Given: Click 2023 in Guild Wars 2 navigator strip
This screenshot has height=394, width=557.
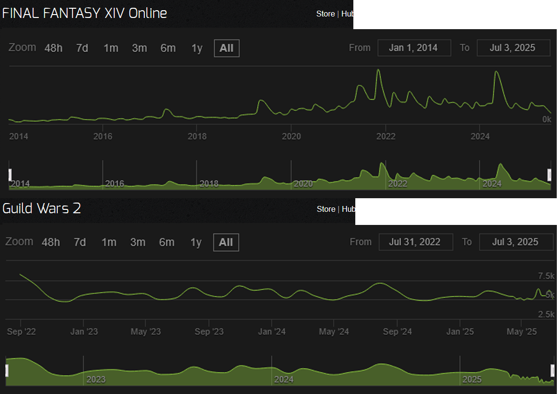Looking at the screenshot, I should 96,379.
